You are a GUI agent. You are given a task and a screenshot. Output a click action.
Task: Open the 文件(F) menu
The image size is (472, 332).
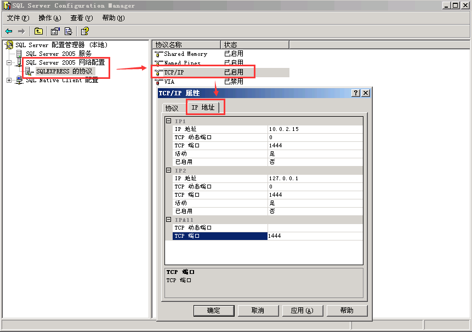click(18, 18)
